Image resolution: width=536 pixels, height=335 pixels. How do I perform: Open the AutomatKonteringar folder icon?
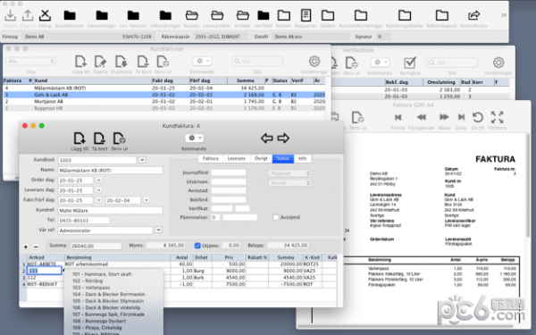(361, 15)
